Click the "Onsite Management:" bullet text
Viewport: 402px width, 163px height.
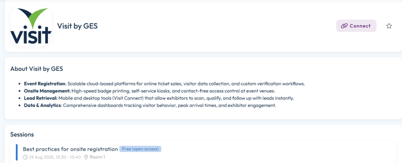(x=47, y=91)
